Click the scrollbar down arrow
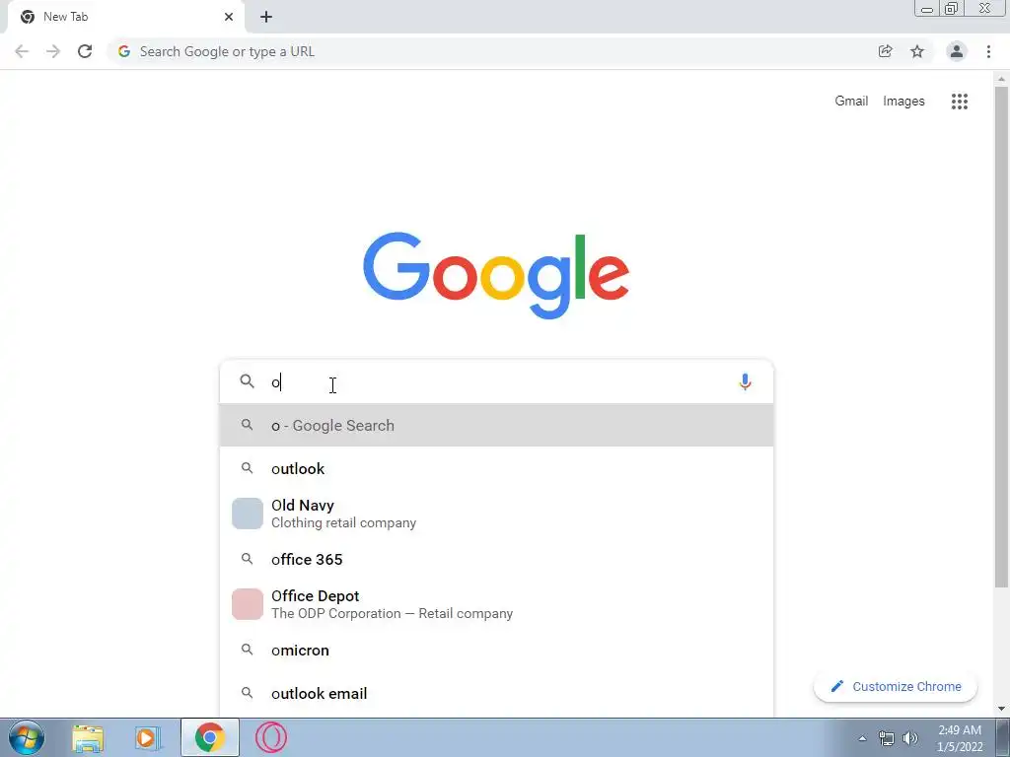Image resolution: width=1010 pixels, height=757 pixels. 1001,710
